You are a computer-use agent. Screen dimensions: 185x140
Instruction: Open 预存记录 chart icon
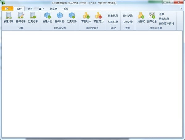152,16
